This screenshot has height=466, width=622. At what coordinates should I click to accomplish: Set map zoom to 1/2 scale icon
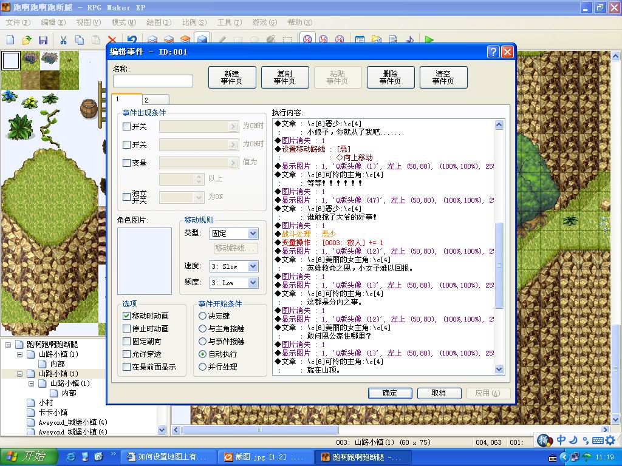(323, 39)
